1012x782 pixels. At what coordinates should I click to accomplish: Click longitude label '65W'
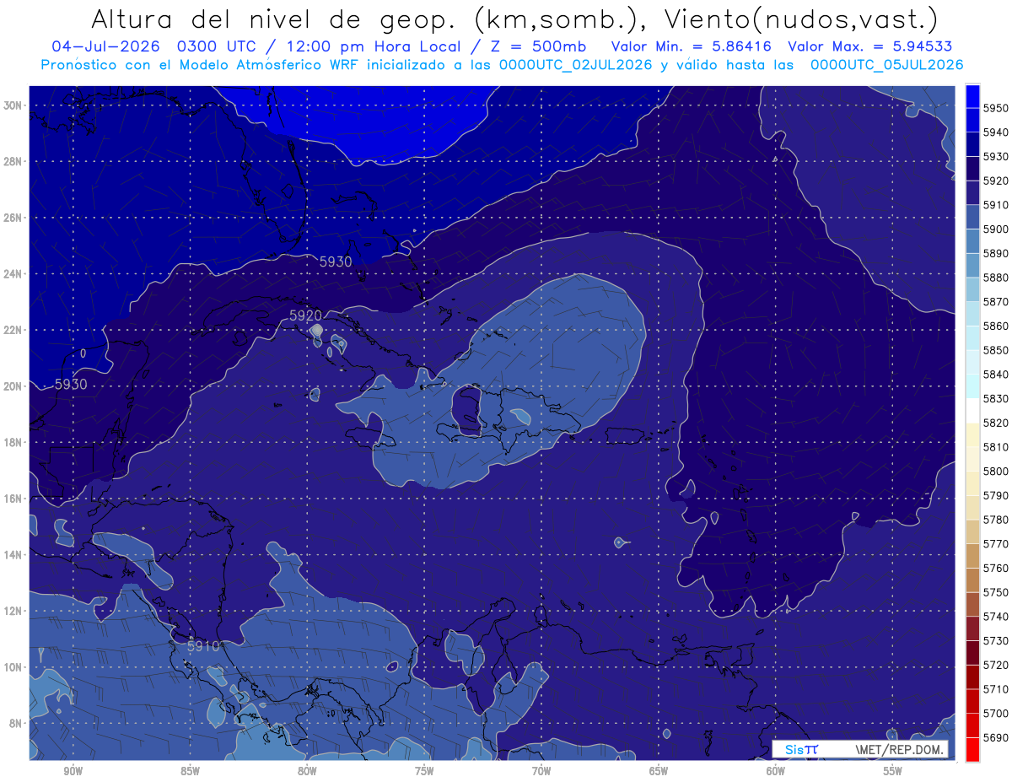click(659, 771)
